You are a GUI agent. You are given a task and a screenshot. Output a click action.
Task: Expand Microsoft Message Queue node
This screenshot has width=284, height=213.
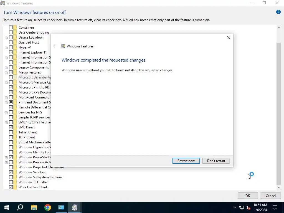click(x=6, y=83)
